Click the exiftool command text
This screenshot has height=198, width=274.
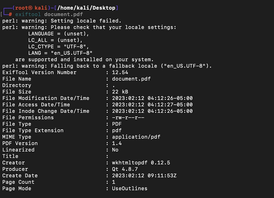tap(28, 14)
